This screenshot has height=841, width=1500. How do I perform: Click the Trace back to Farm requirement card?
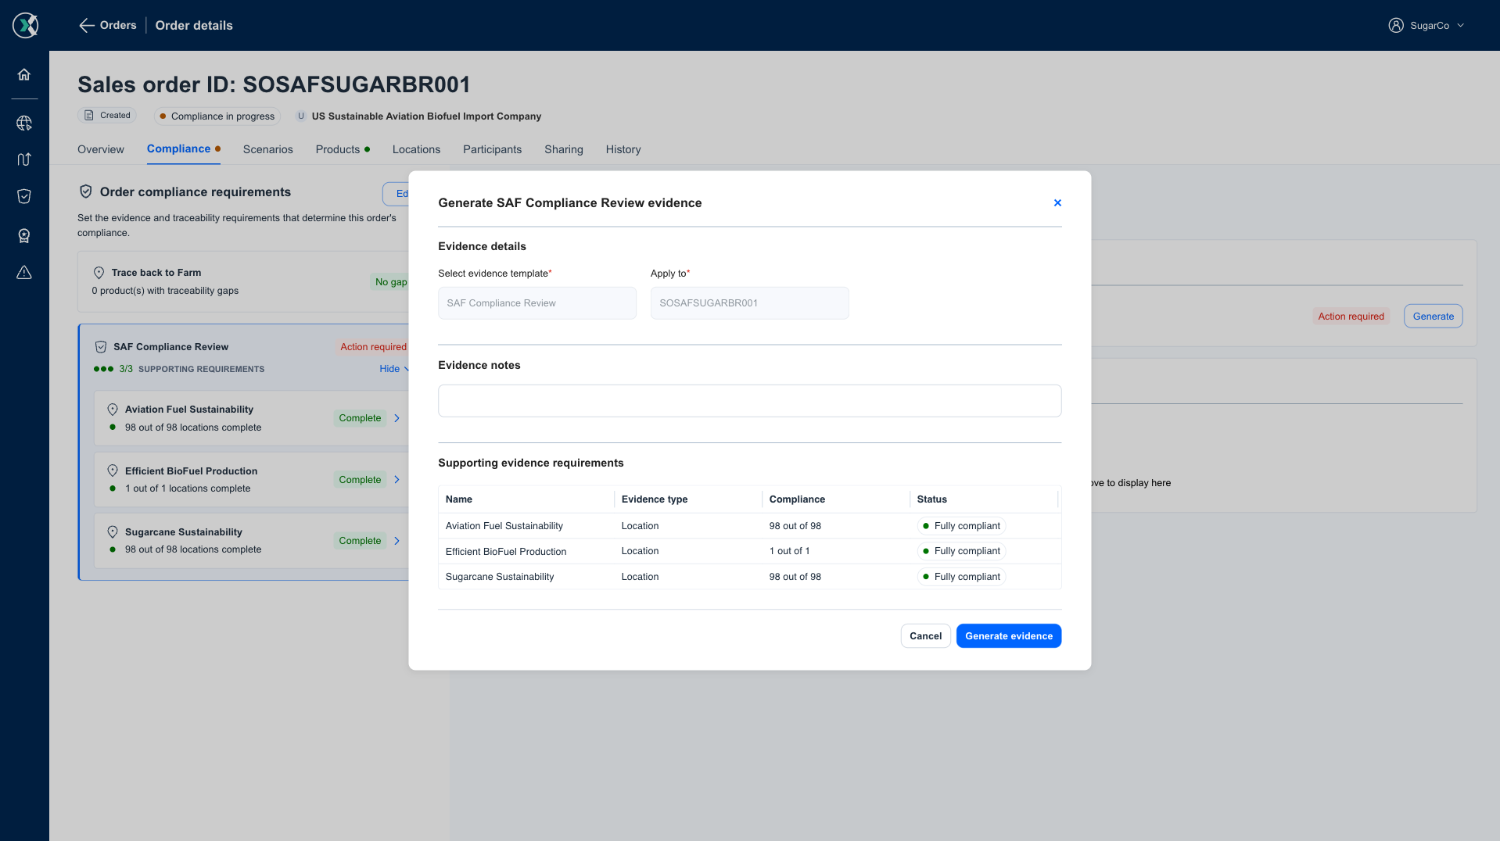pyautogui.click(x=243, y=281)
